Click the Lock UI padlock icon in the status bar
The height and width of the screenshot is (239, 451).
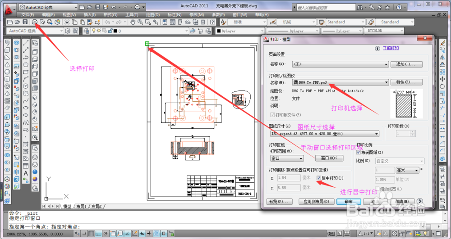401,234
